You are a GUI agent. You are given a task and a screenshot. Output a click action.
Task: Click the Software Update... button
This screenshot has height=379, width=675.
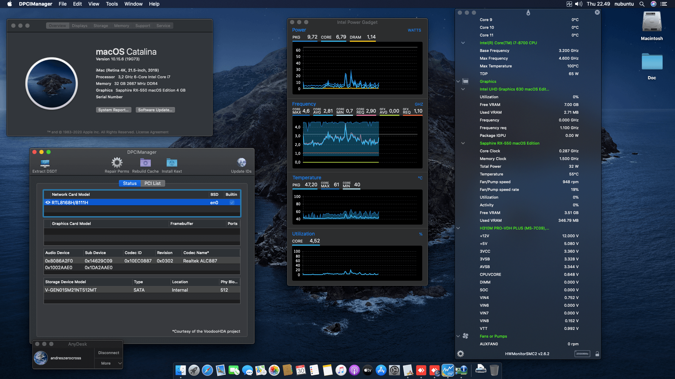click(155, 110)
